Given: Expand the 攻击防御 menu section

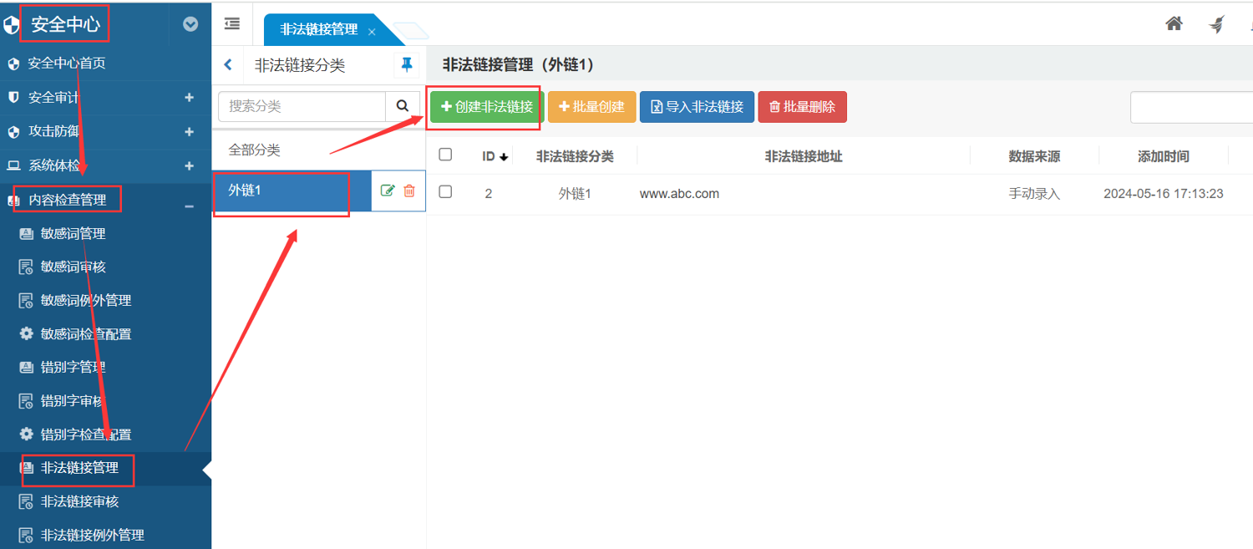Looking at the screenshot, I should pyautogui.click(x=189, y=132).
